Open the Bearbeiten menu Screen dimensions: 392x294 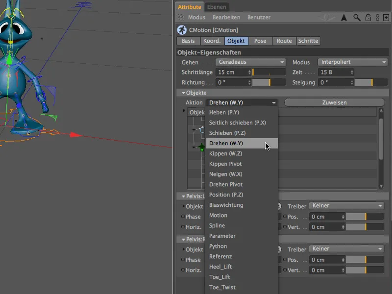(x=226, y=17)
